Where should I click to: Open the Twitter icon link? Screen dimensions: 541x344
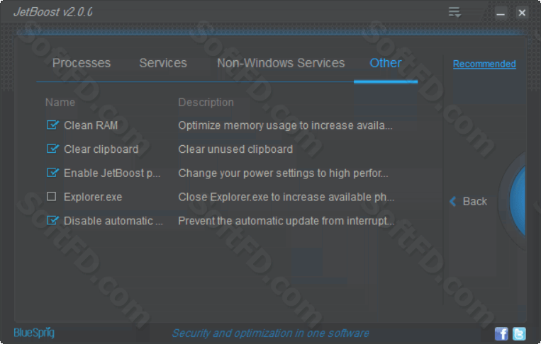tap(519, 333)
